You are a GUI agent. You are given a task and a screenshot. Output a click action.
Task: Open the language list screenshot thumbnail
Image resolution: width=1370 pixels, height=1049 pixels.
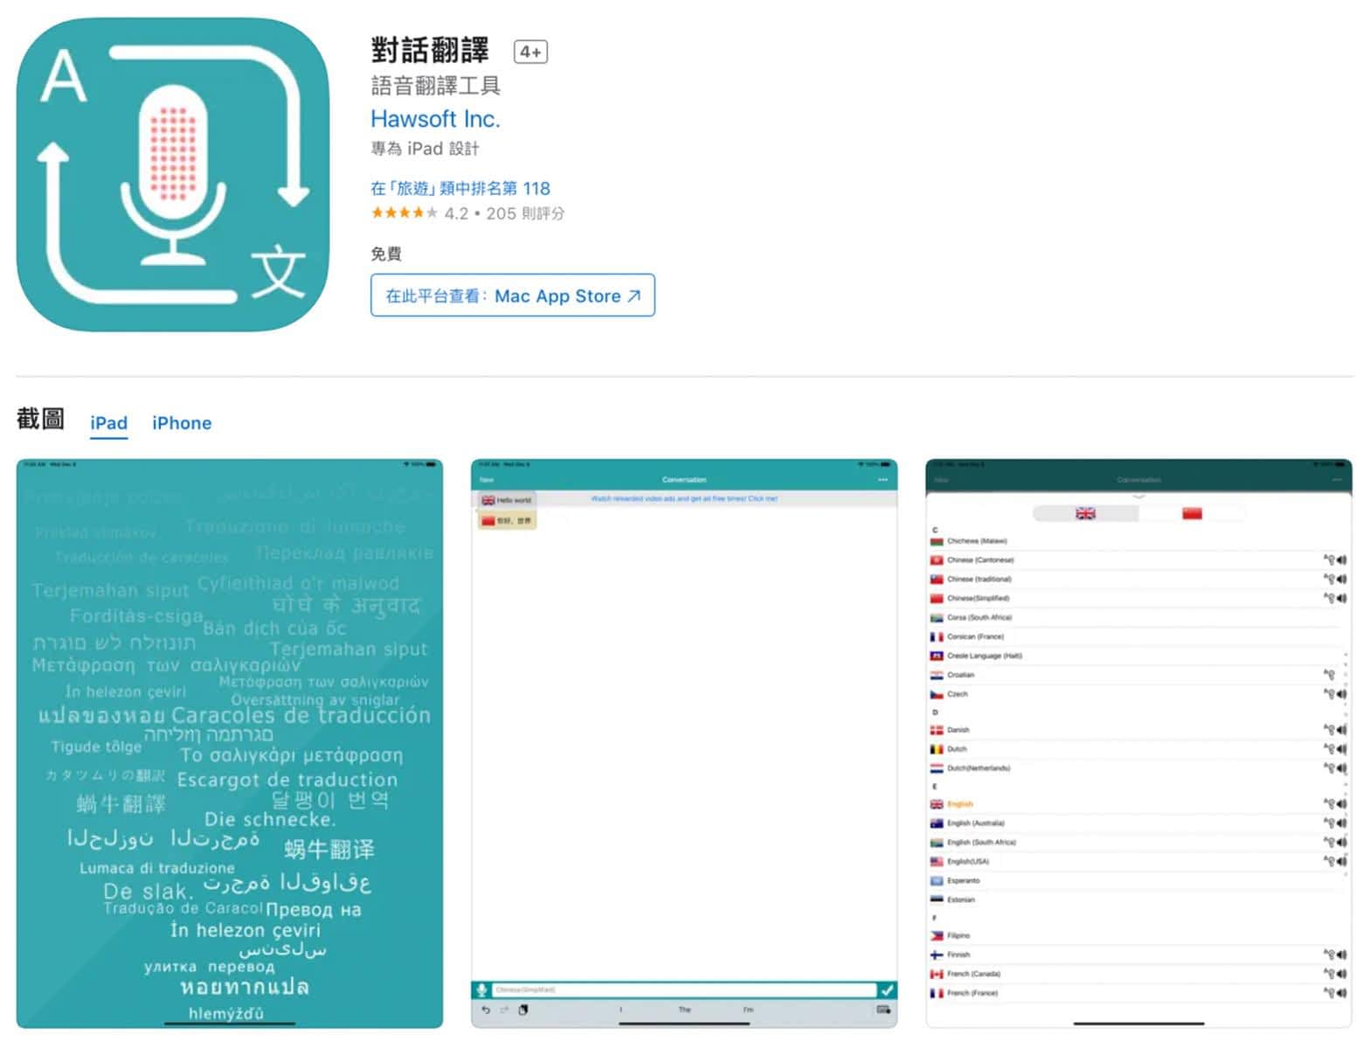click(1138, 743)
